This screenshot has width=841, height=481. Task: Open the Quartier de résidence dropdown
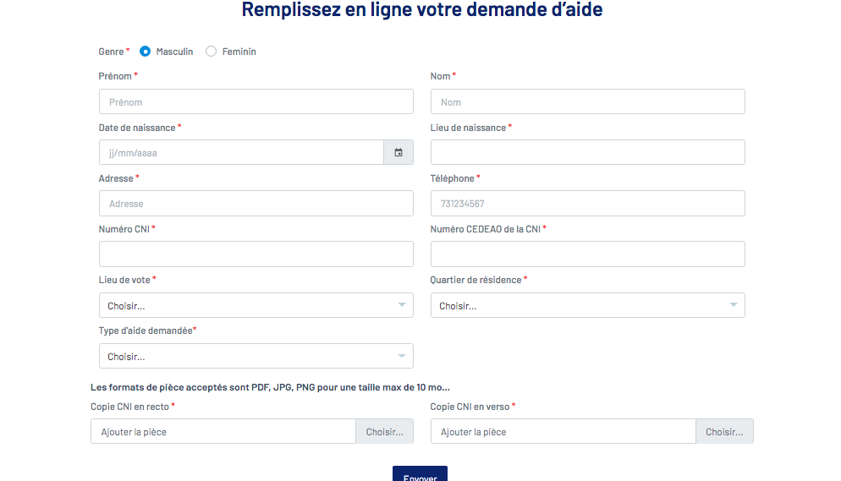tap(587, 305)
